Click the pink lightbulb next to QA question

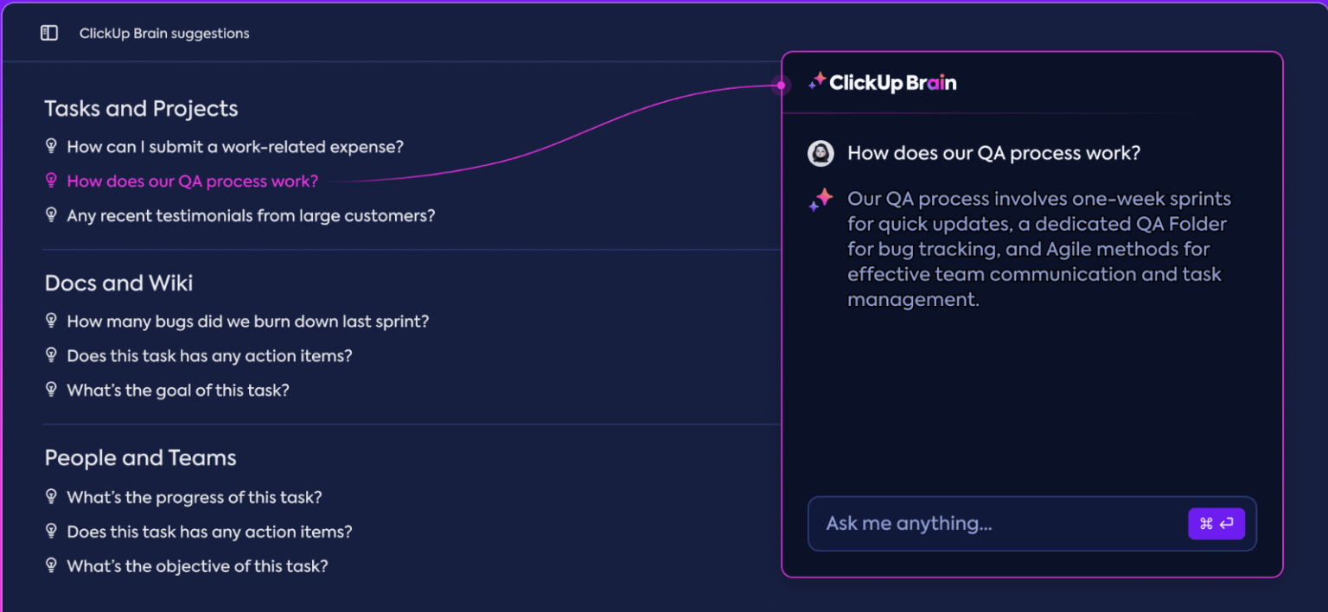tap(52, 182)
